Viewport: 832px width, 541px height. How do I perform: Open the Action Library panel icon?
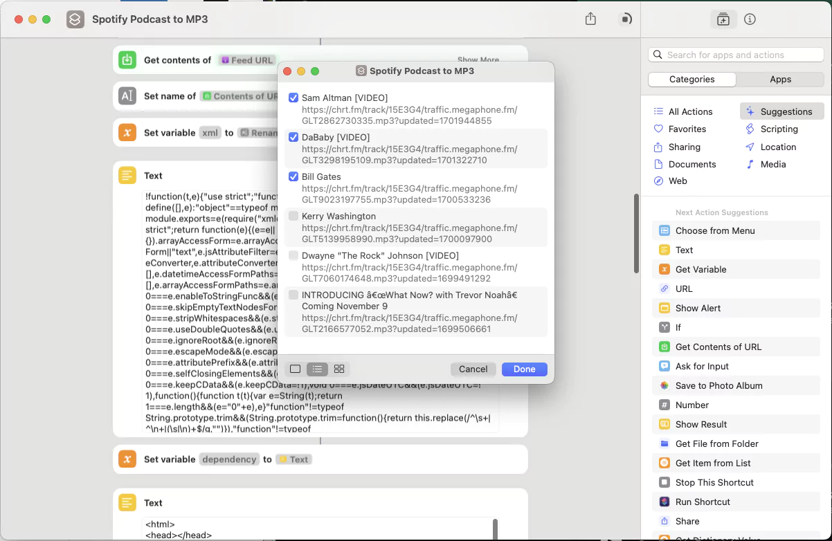[723, 19]
